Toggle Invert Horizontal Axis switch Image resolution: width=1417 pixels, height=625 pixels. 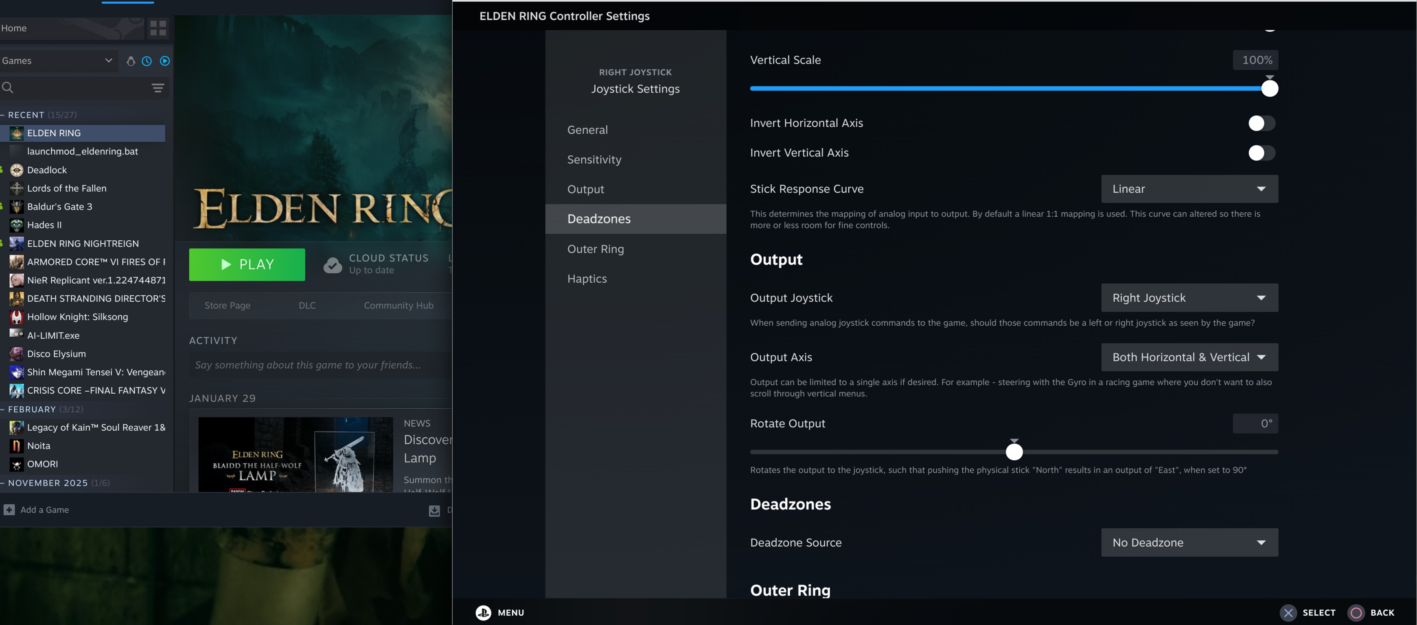[x=1261, y=123]
